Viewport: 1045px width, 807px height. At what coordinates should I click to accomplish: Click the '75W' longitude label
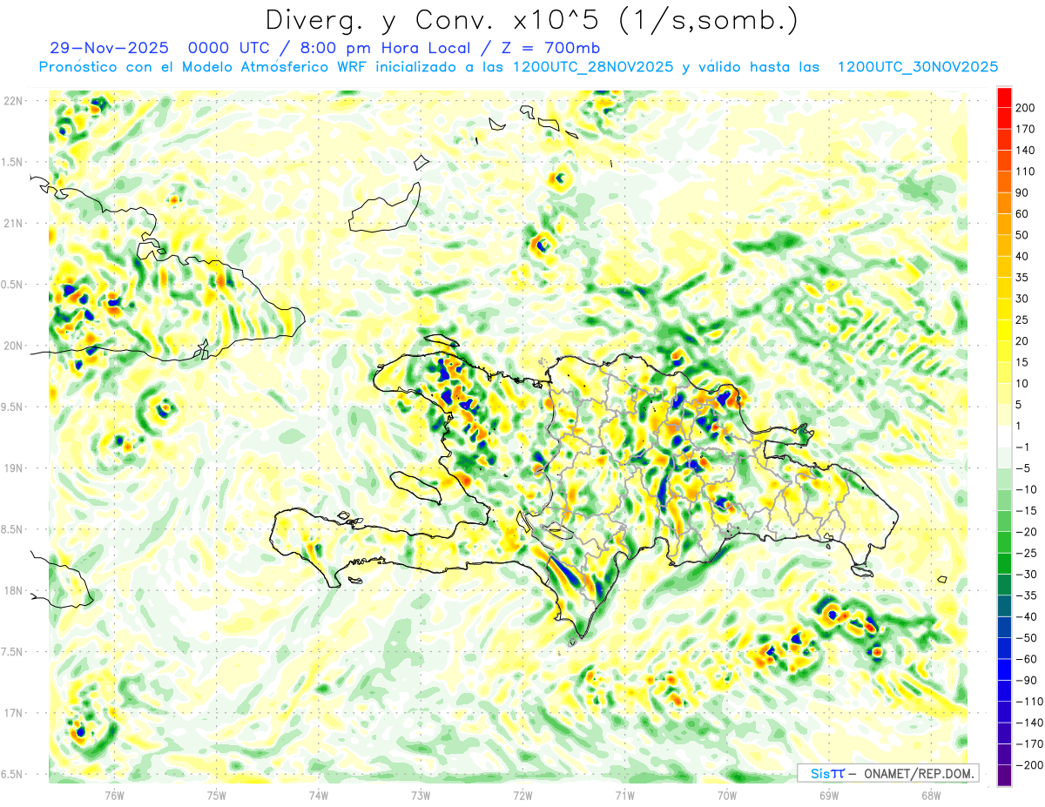(216, 796)
